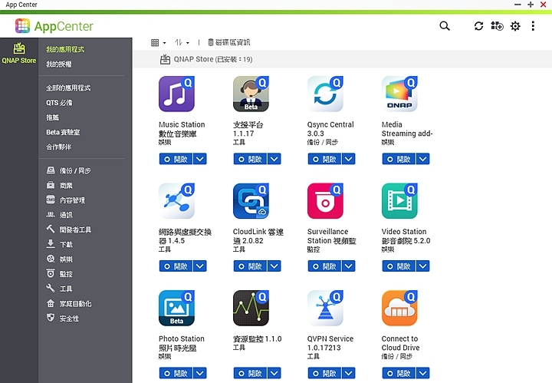Click the Surveillance Station app icon
552x383 pixels.
click(325, 201)
